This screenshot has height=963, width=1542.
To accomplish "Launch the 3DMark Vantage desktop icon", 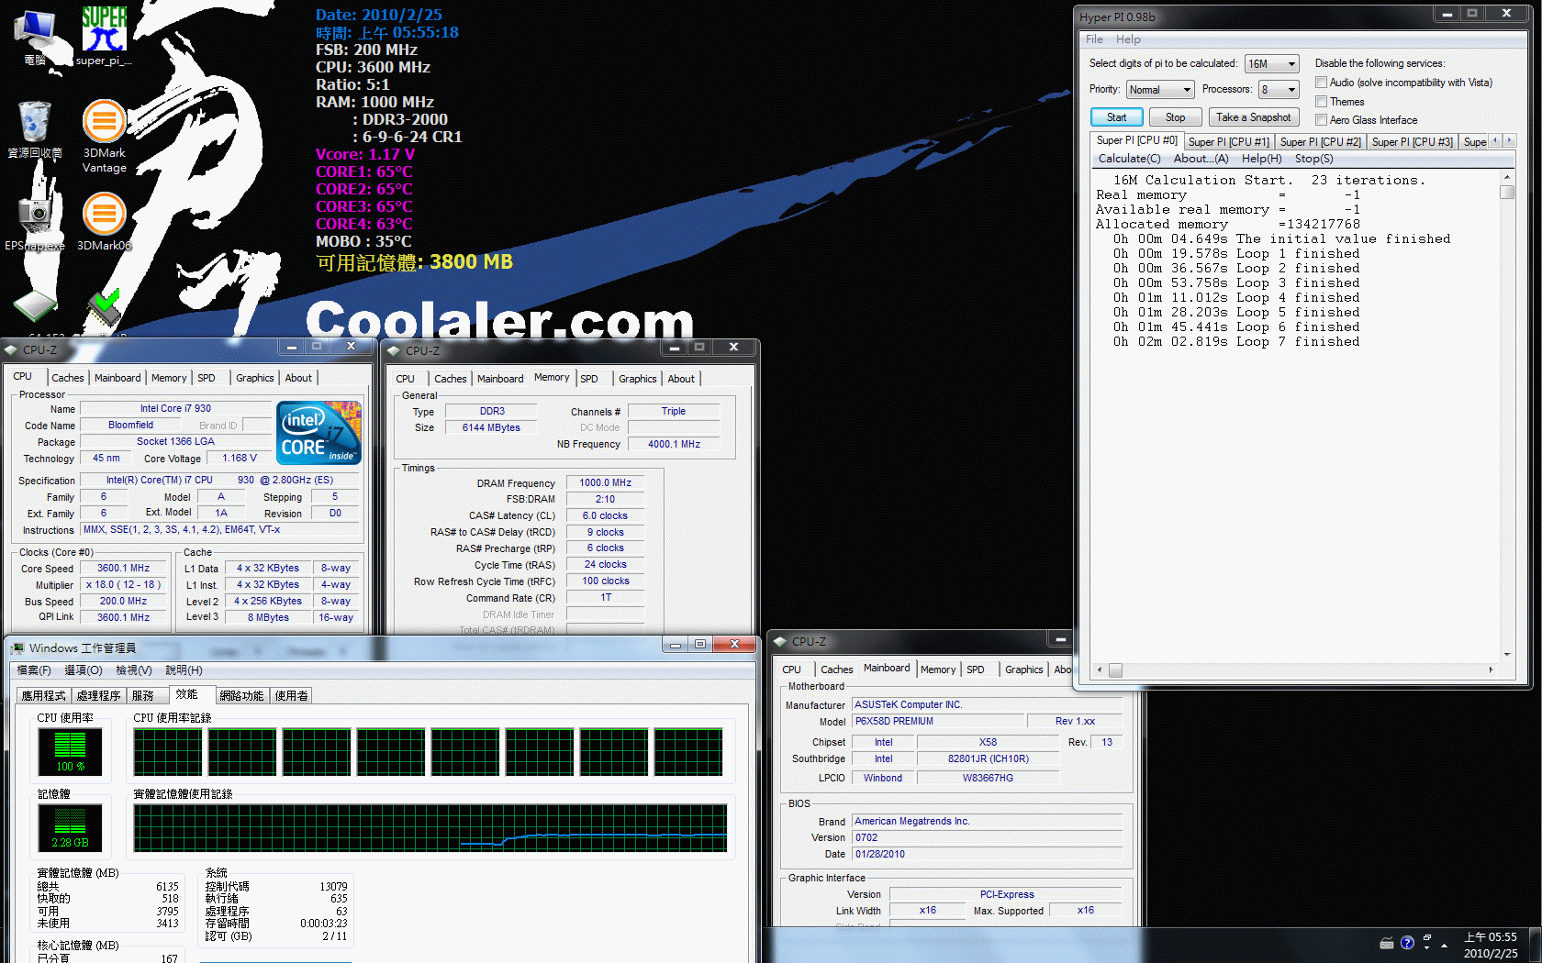I will coord(104,136).
